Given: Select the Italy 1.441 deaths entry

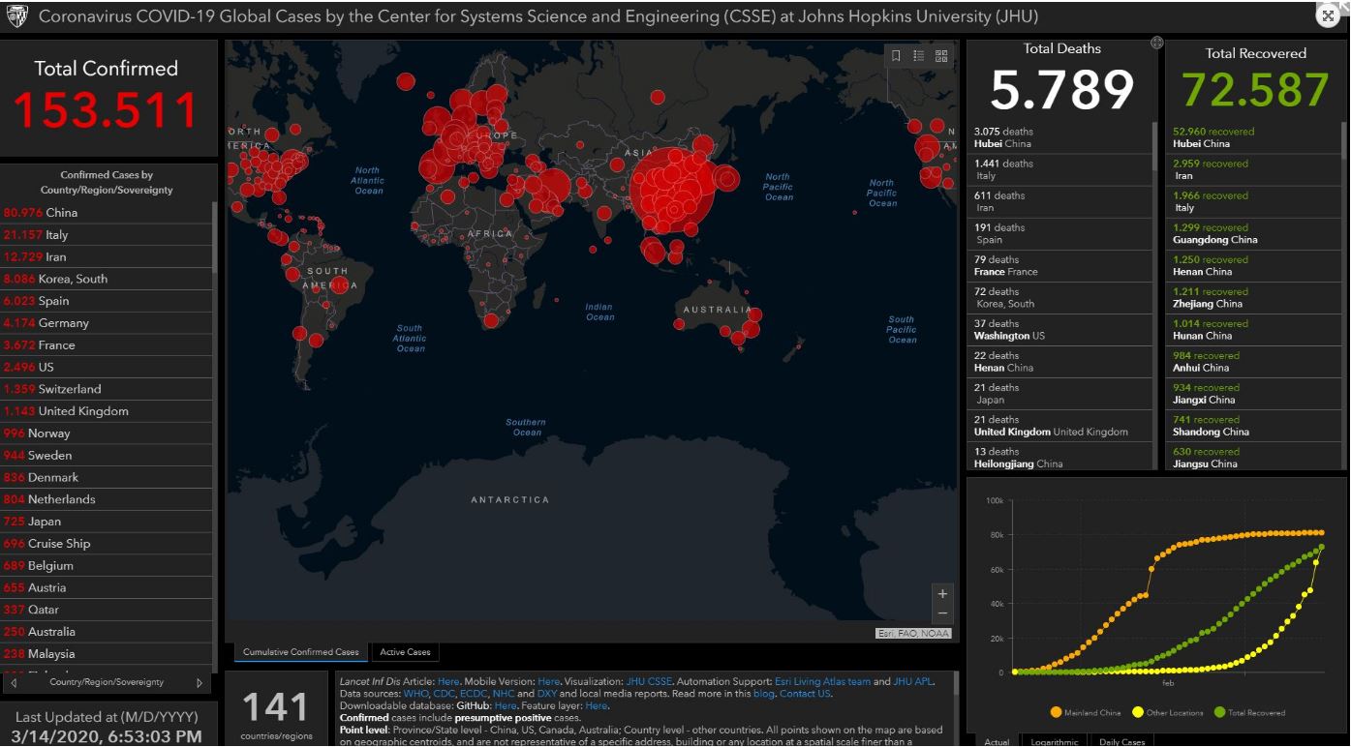Looking at the screenshot, I should coord(1059,169).
